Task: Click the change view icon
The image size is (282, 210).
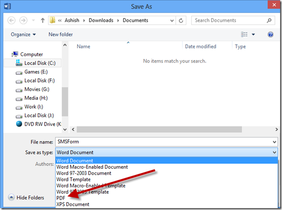Action: point(244,34)
